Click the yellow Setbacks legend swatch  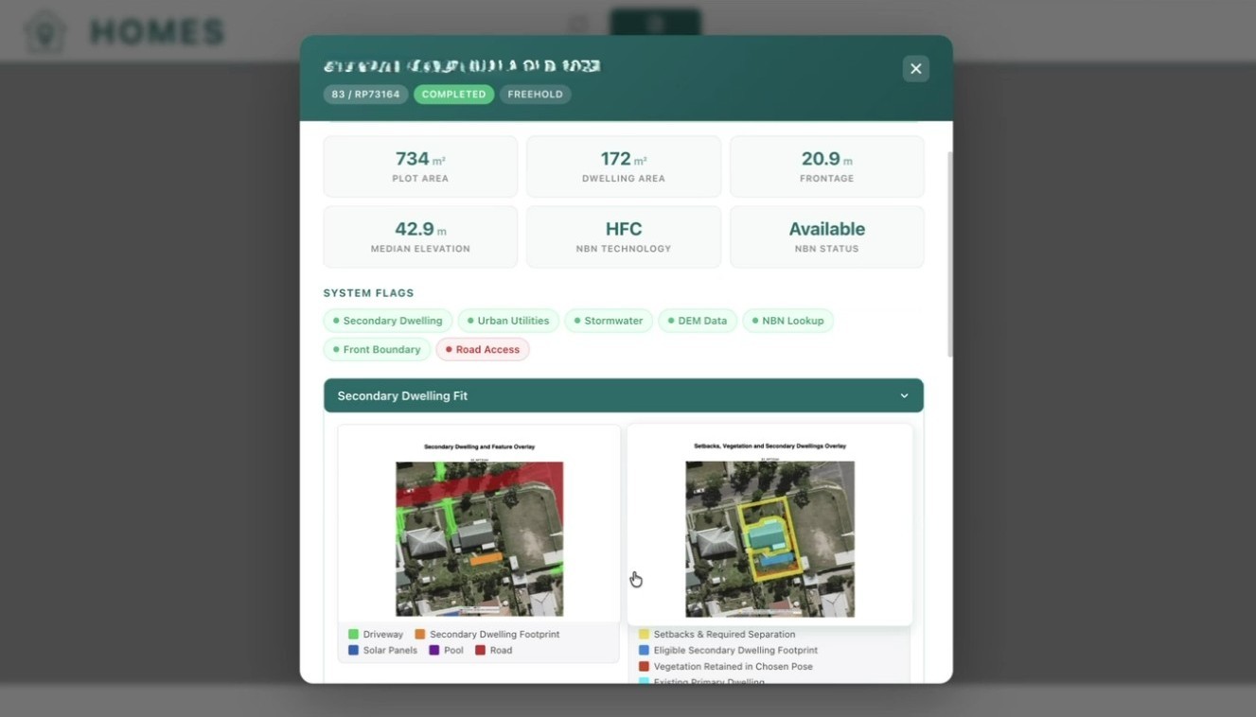click(x=645, y=635)
